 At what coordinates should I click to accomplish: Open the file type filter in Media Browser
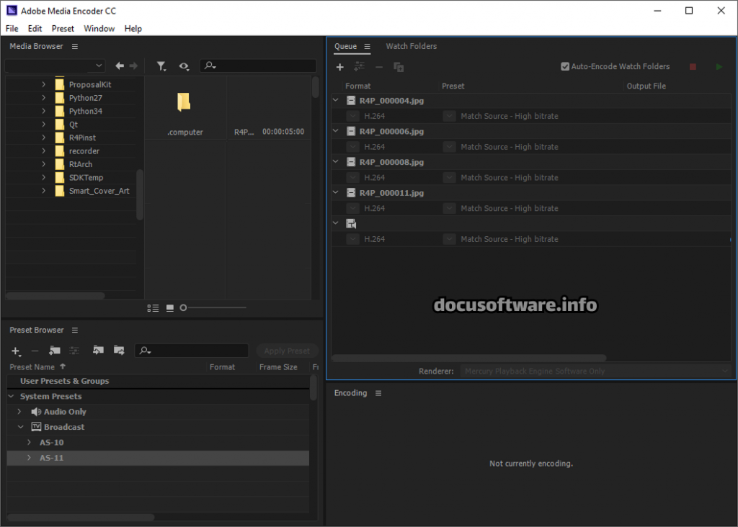161,66
